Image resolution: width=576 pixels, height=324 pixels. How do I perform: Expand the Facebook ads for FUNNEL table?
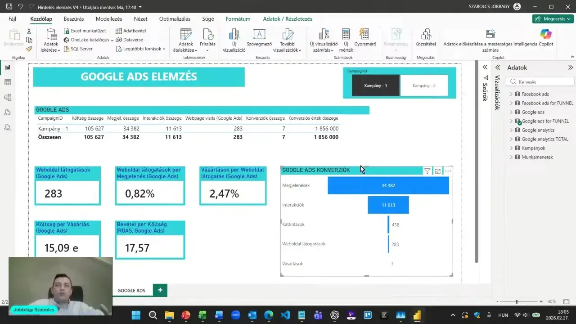[x=511, y=103]
